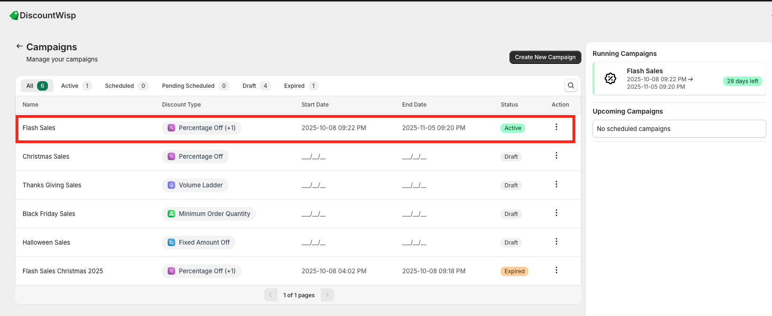Open the campaign search magnifier
Screen dimensions: 772x316
(571, 85)
